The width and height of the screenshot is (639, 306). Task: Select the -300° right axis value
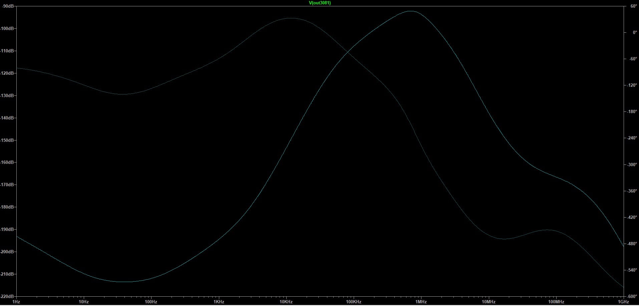coord(632,165)
